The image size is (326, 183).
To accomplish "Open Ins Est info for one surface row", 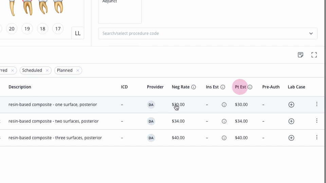I will (x=224, y=105).
